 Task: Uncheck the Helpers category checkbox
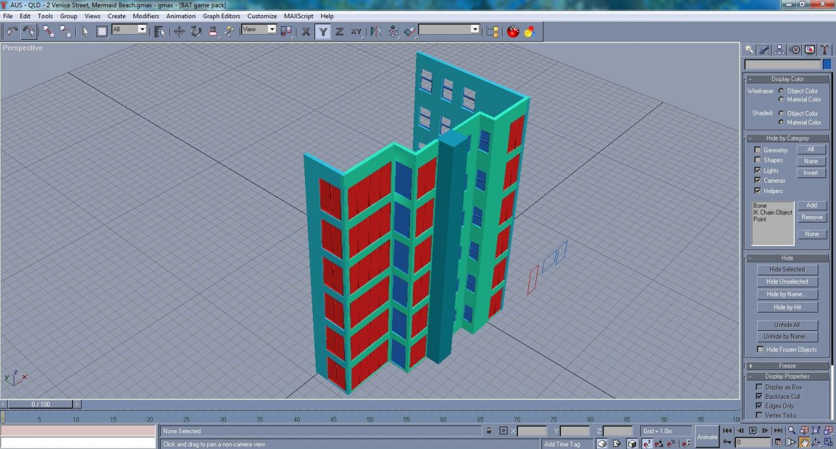[x=758, y=191]
